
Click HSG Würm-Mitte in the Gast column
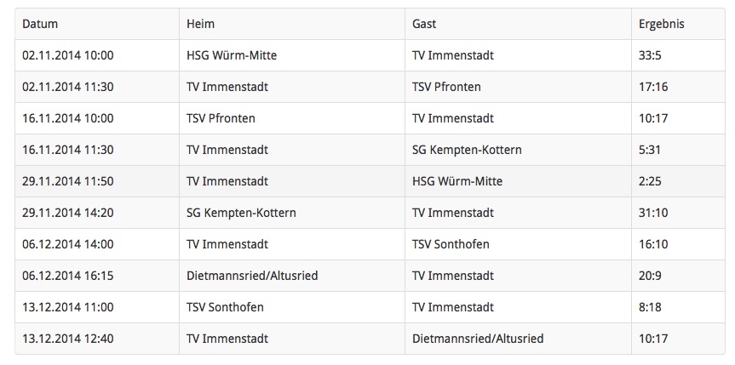[x=457, y=181]
